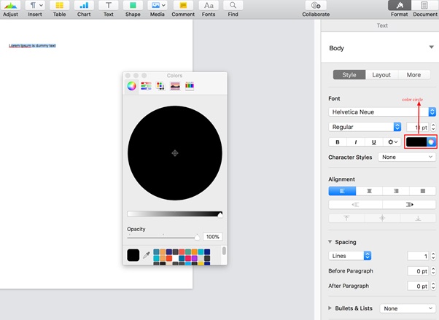This screenshot has height=320, width=439.
Task: Align text to bottom vertically
Action: point(418,218)
